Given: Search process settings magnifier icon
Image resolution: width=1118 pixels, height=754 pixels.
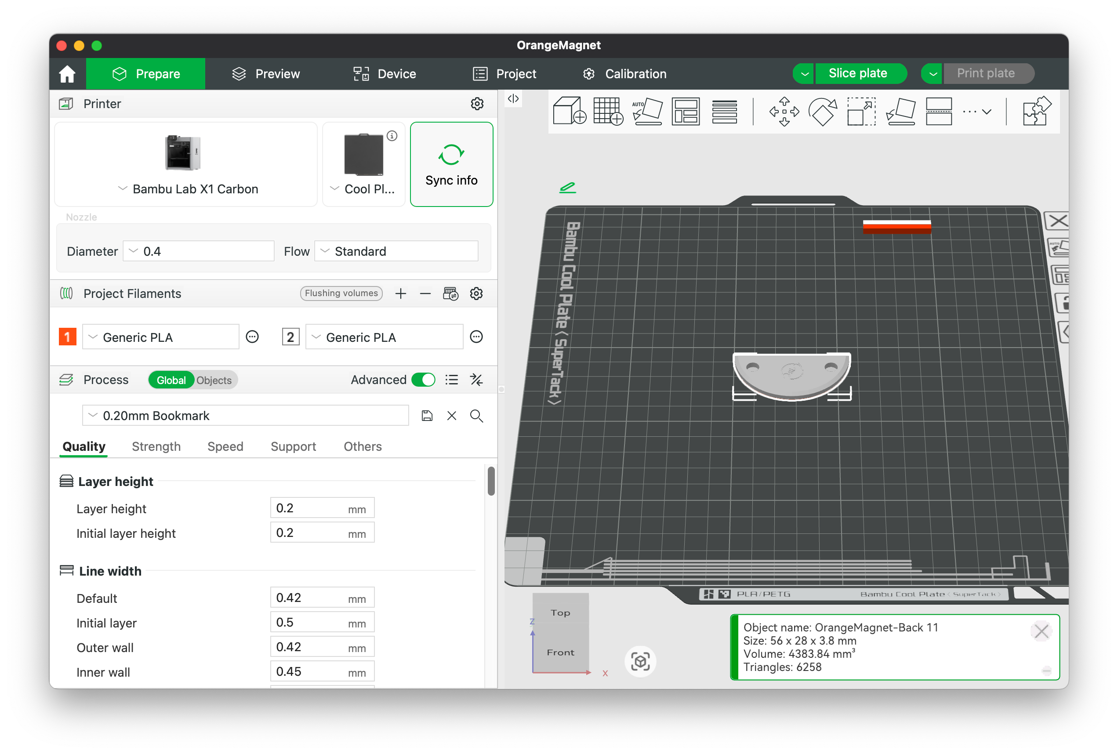Looking at the screenshot, I should click(x=476, y=416).
